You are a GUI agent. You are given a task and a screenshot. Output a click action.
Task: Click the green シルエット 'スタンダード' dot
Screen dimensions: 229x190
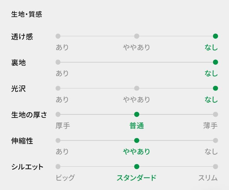point(137,166)
